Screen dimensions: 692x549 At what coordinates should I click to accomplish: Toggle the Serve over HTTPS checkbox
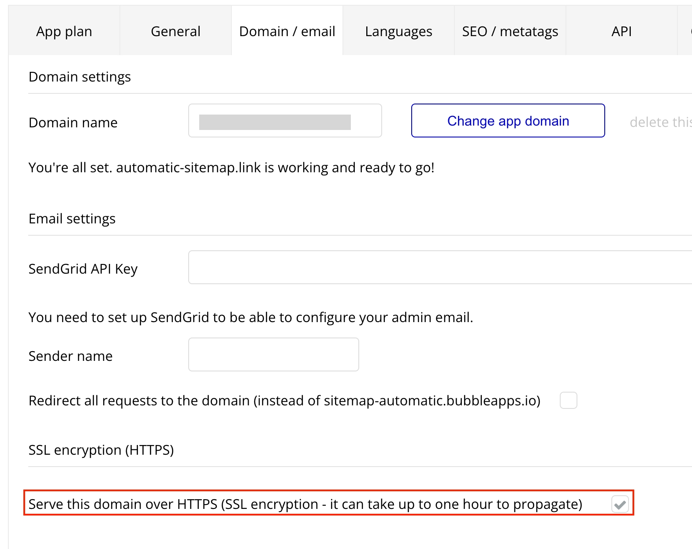pyautogui.click(x=620, y=504)
